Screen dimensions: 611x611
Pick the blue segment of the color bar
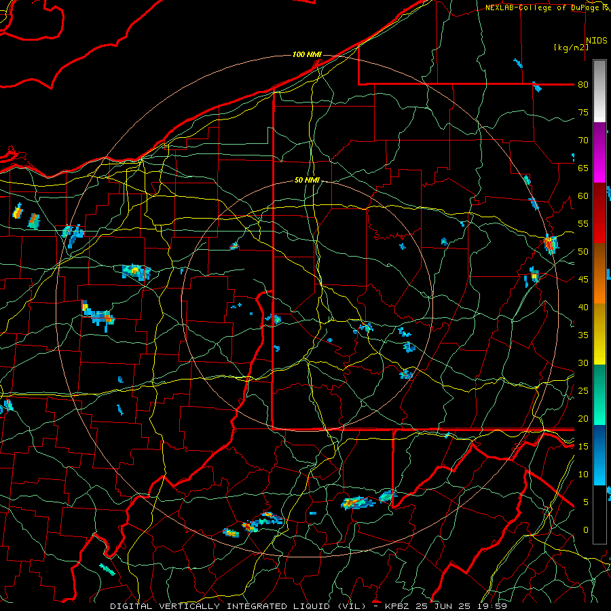[x=599, y=455]
